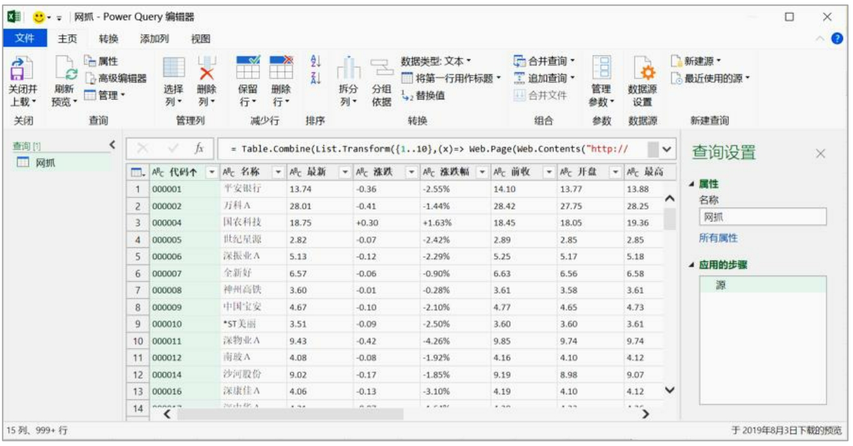Open the 所有属性 all properties link
Screen dimensions: 853x446
pos(718,238)
